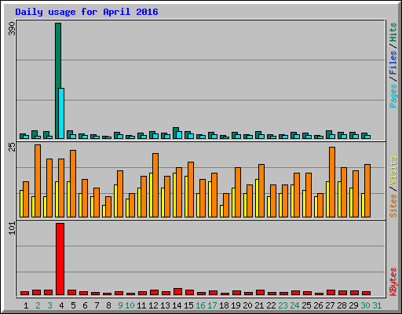Click the green Hits bar for day 14
The height and width of the screenshot is (314, 402).
point(176,133)
